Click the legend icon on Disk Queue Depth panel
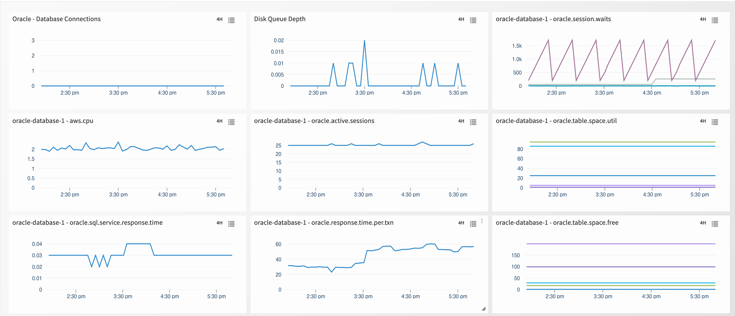 [473, 20]
